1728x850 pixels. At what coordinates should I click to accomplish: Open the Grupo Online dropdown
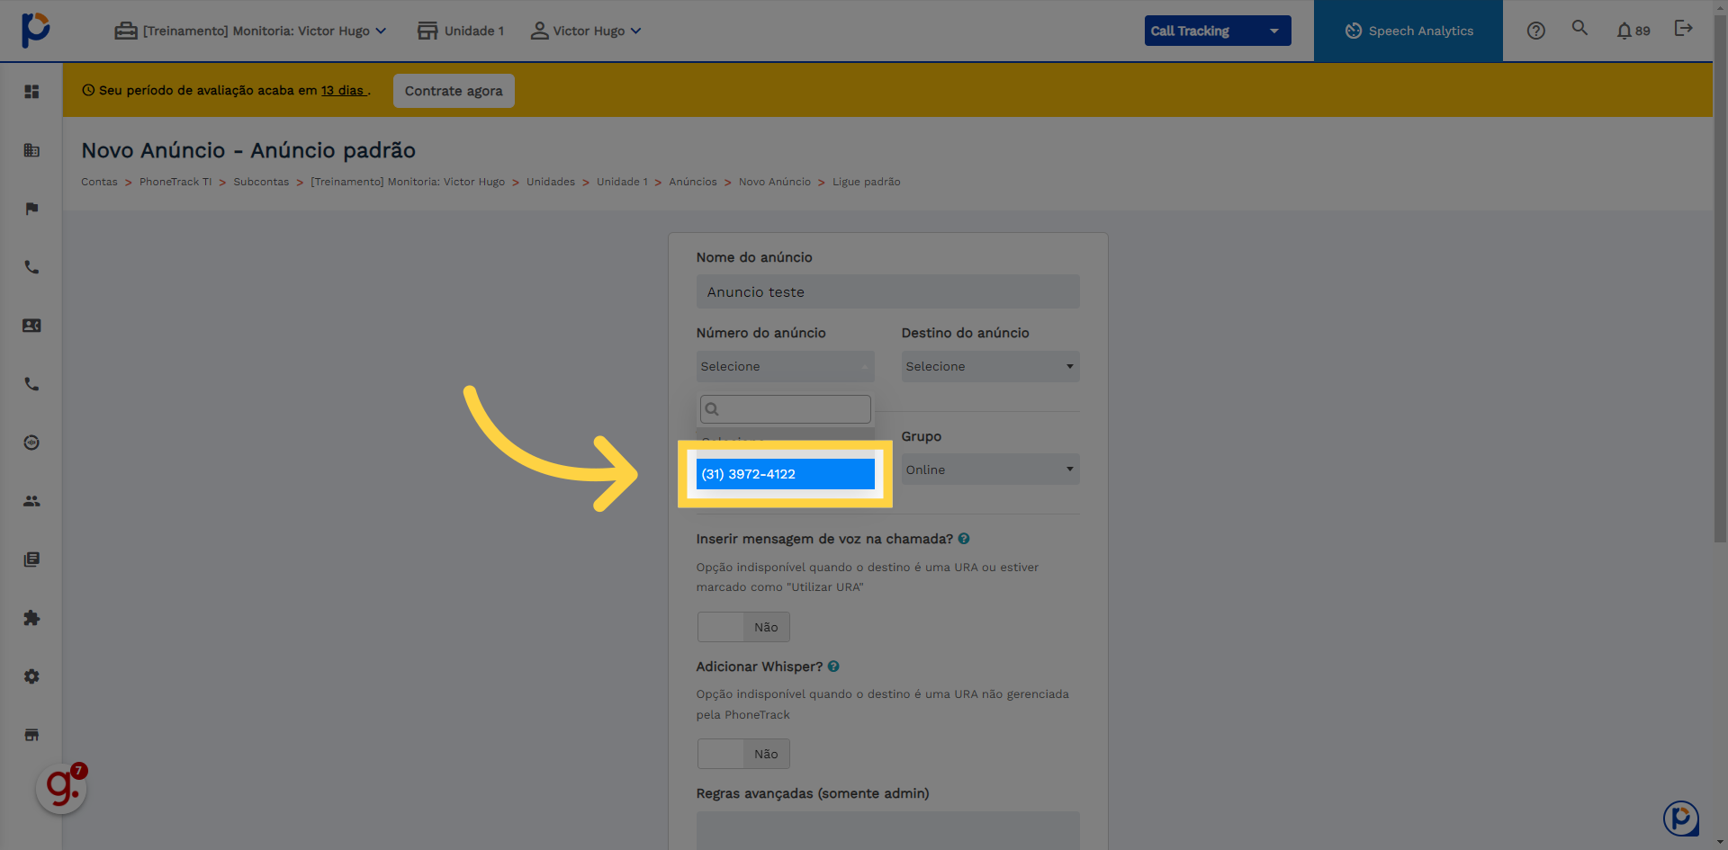click(990, 470)
